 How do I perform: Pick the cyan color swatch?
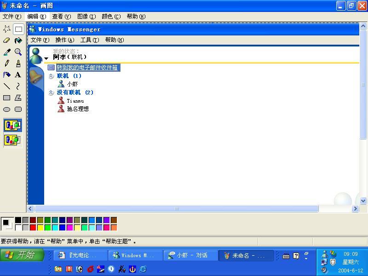55,227
